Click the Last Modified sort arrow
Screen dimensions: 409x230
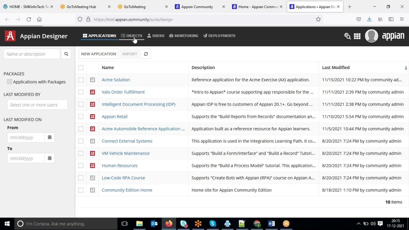(406, 68)
